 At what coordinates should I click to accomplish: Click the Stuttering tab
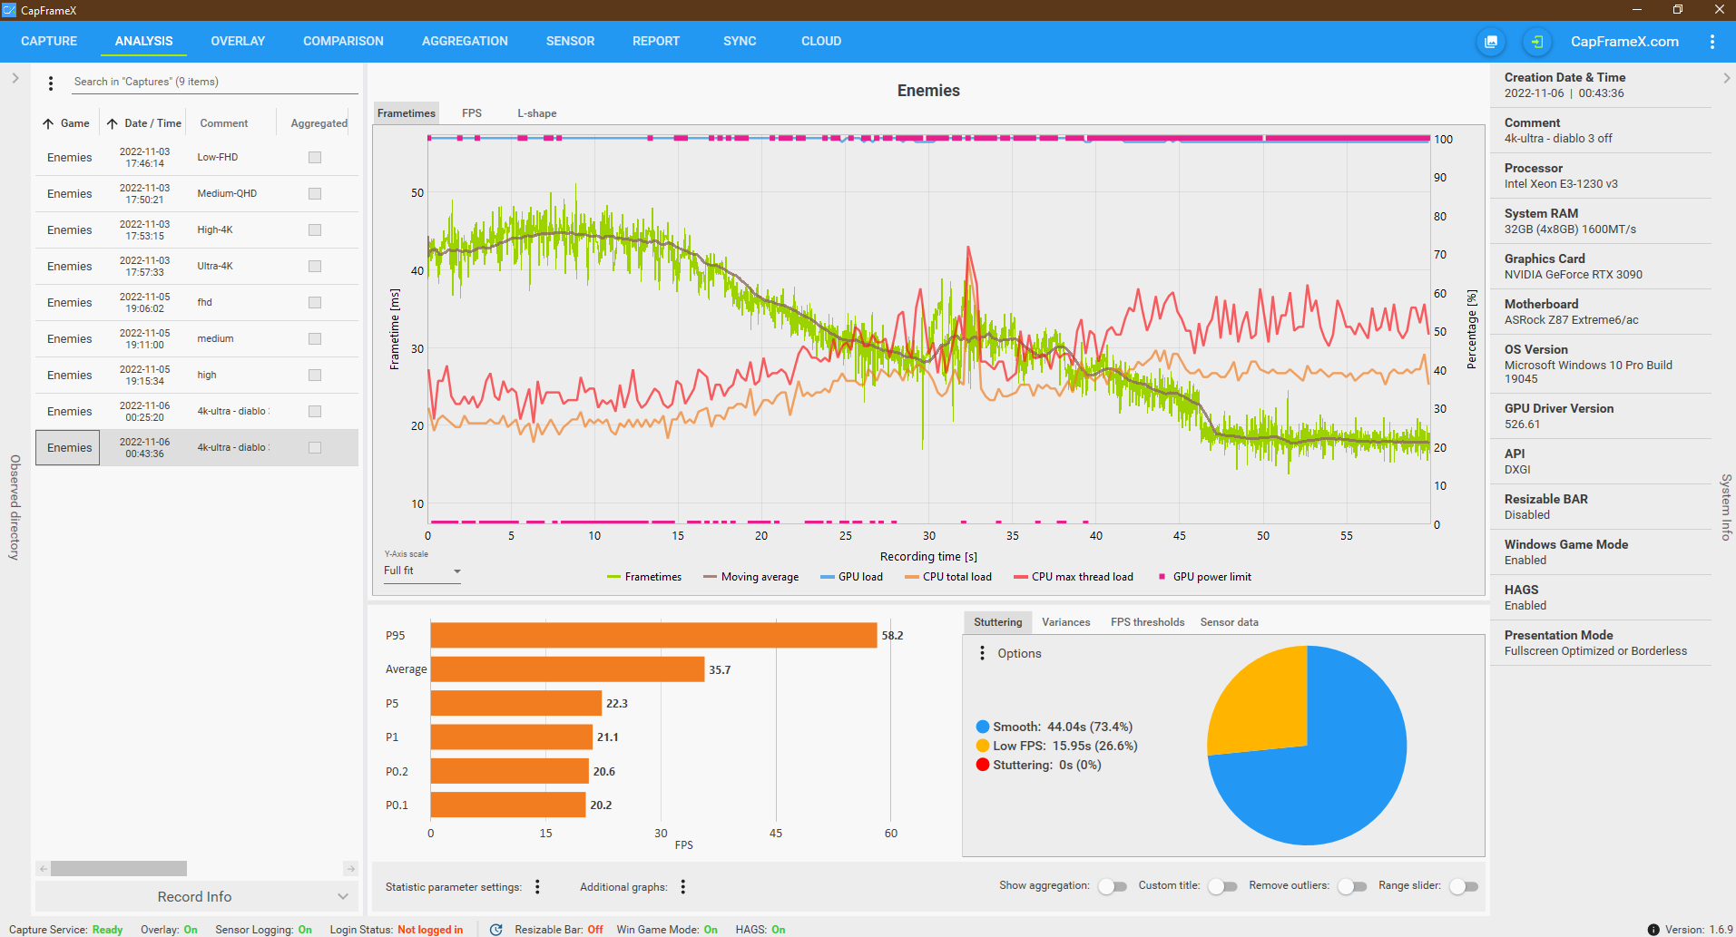(997, 622)
